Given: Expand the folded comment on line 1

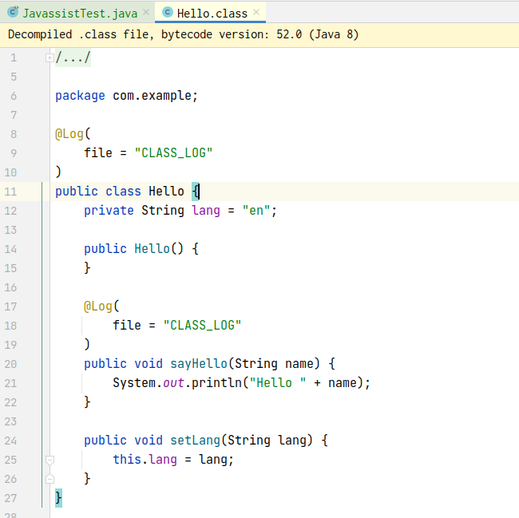Looking at the screenshot, I should click(50, 57).
